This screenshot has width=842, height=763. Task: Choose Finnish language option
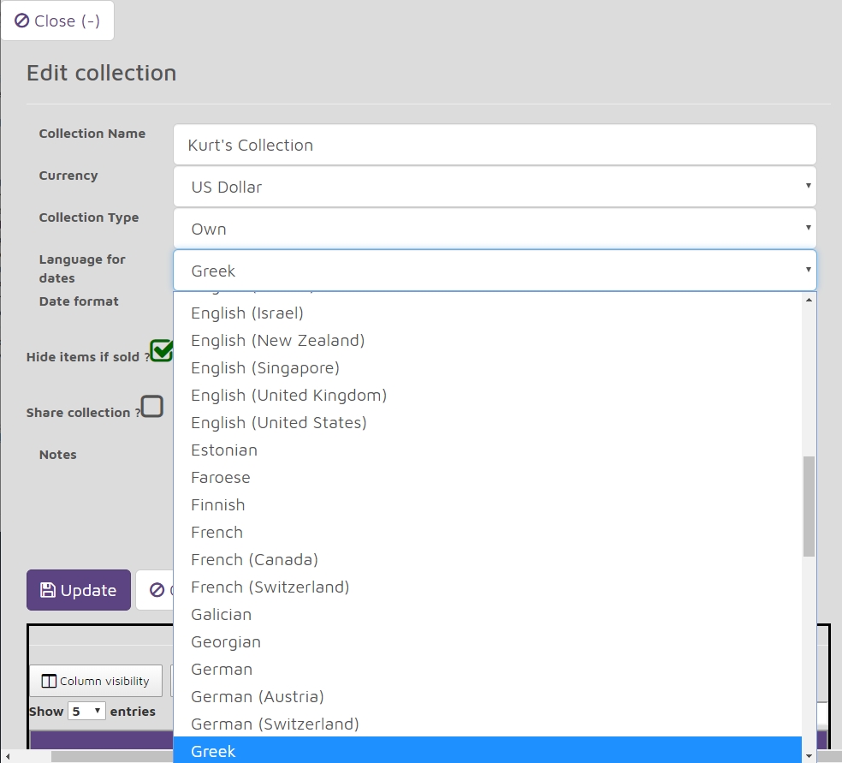tap(487, 504)
